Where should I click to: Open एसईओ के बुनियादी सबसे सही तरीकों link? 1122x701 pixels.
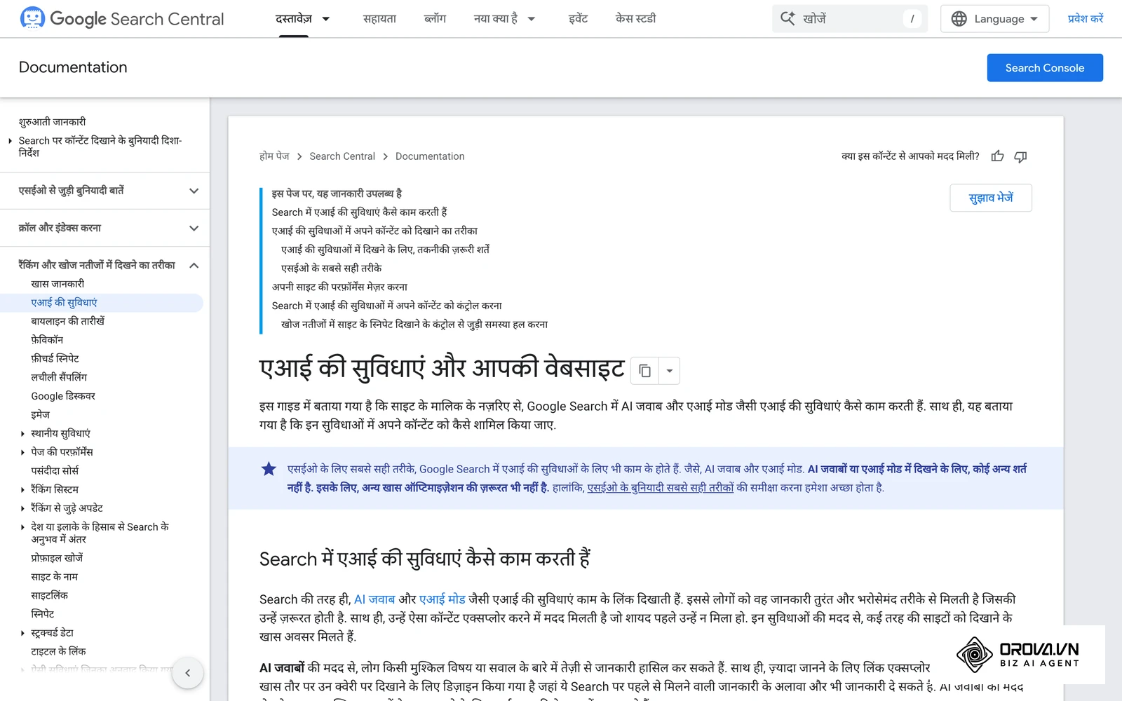point(661,488)
